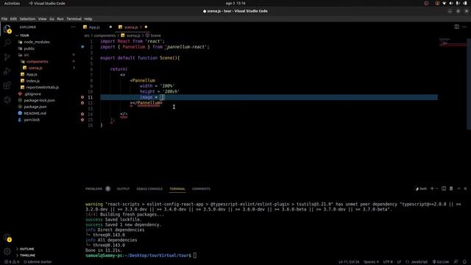The image size is (471, 265).
Task: Open Activities overview in top bar
Action: (12, 3)
